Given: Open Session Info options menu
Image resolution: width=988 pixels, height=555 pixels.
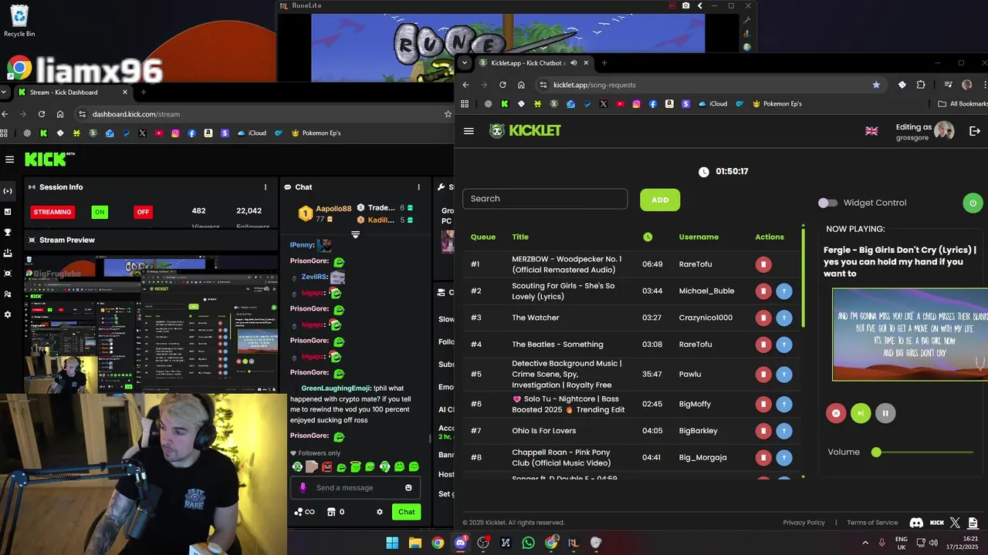Looking at the screenshot, I should (x=266, y=187).
